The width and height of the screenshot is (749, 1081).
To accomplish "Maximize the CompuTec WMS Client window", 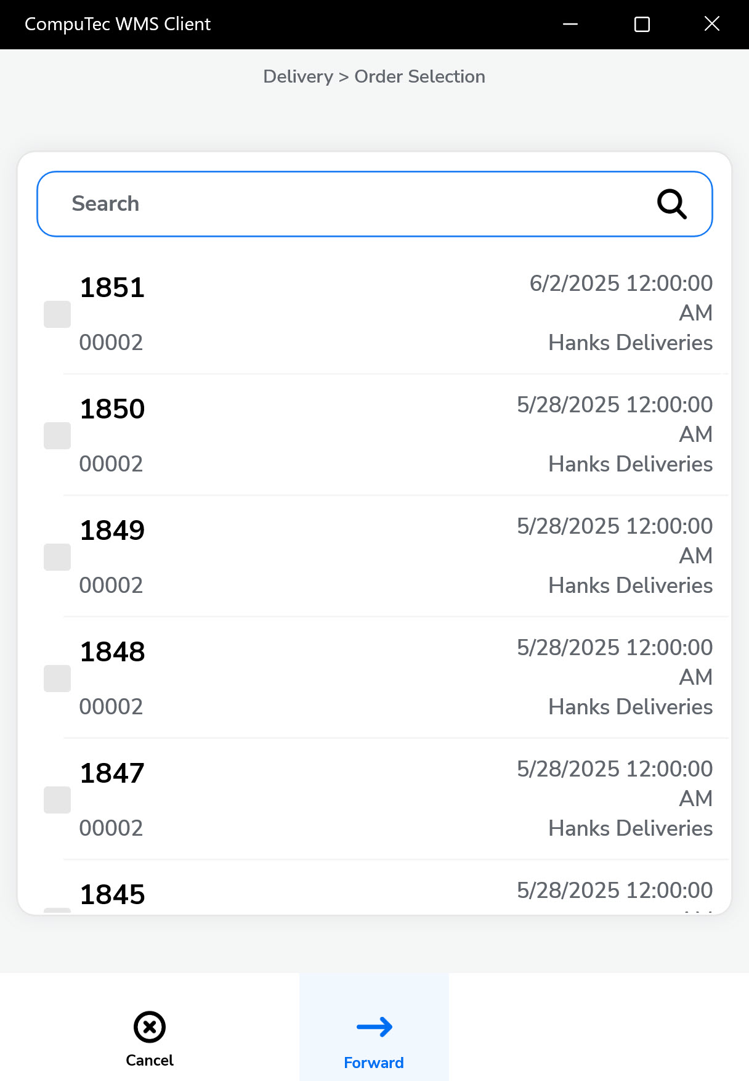I will click(x=642, y=24).
